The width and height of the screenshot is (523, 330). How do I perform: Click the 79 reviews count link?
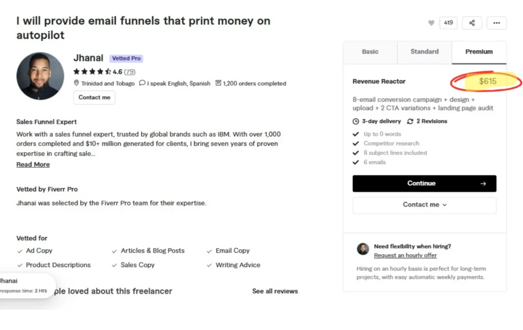pos(130,72)
